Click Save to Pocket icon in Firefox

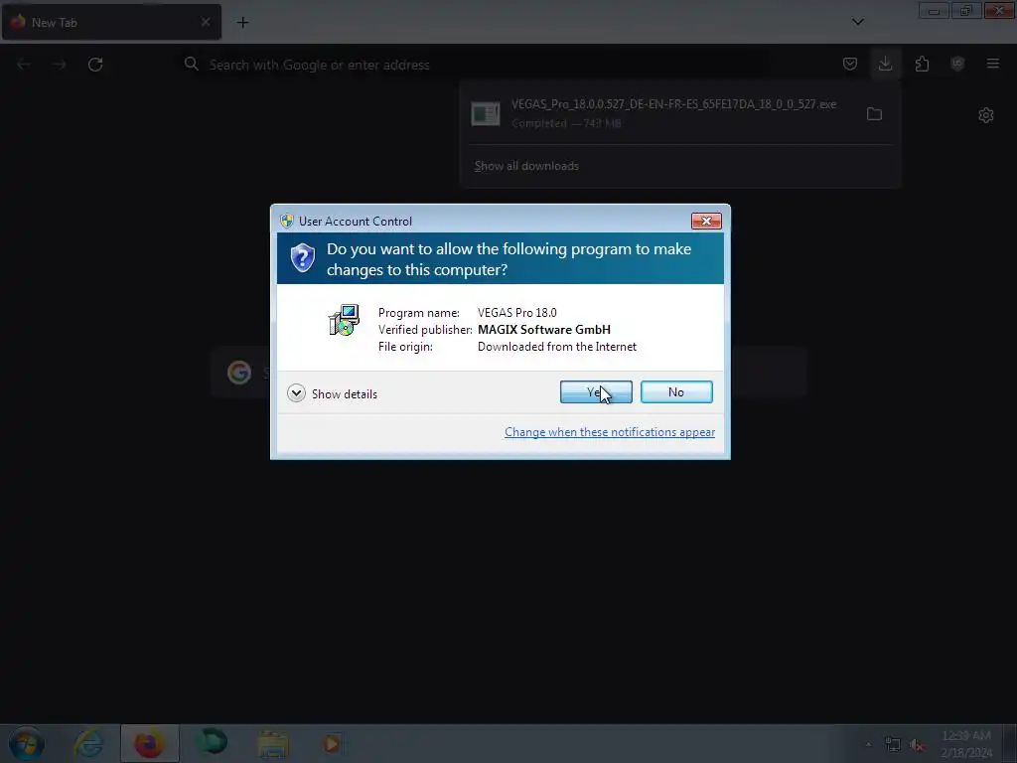pyautogui.click(x=850, y=64)
